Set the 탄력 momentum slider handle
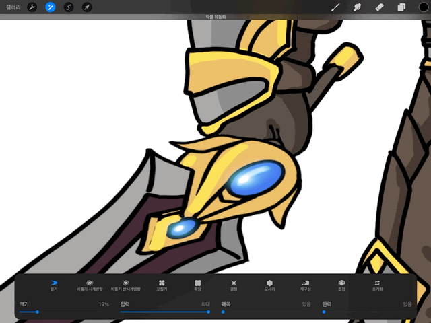The width and height of the screenshot is (431, 323). coord(324,312)
